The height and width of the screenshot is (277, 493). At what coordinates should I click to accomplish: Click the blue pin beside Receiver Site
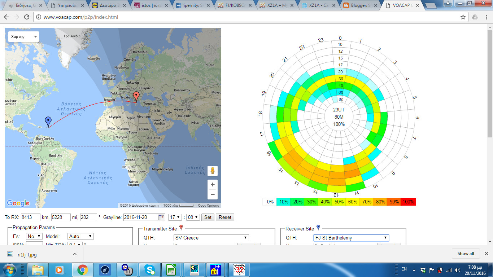click(x=318, y=228)
